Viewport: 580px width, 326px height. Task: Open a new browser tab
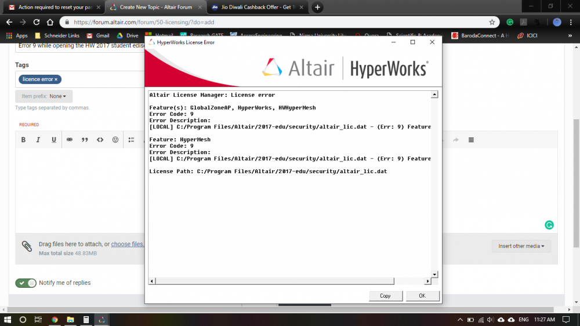(317, 8)
